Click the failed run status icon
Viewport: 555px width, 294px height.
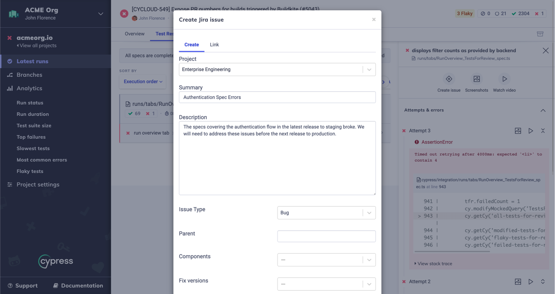tap(124, 14)
